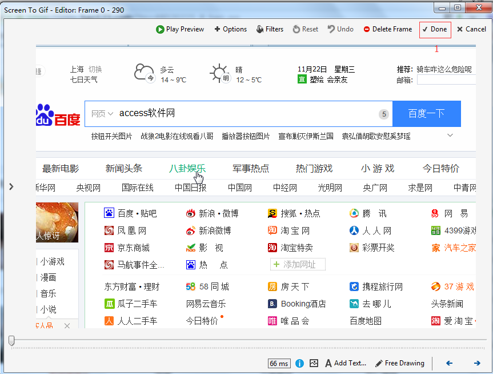Close the Screen To Gif window
Screen dimensions: 493x374
479,8
